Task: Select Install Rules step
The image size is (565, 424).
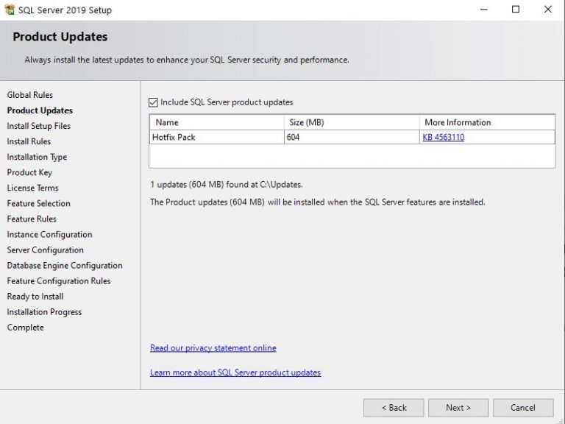Action: pos(29,141)
